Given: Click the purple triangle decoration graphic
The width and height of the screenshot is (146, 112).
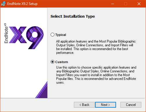Looking at the screenshot, I should pos(41,90).
